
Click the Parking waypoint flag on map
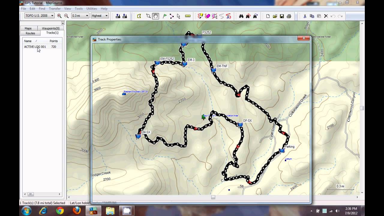pos(282,151)
